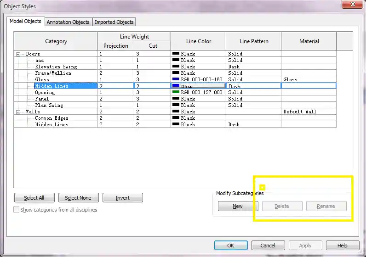Image resolution: width=366 pixels, height=257 pixels.
Task: Switch to the Annotation Objects tab
Action: [x=69, y=22]
